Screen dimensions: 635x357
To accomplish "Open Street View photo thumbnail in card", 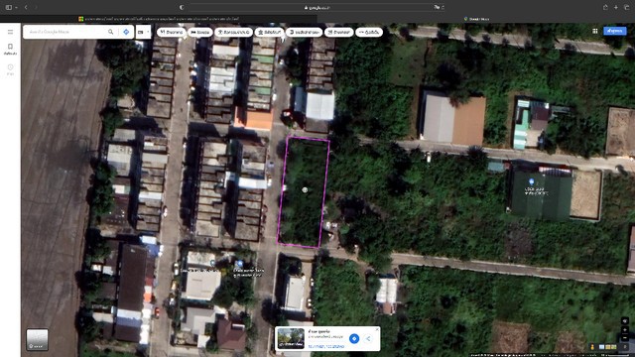I will [x=291, y=338].
